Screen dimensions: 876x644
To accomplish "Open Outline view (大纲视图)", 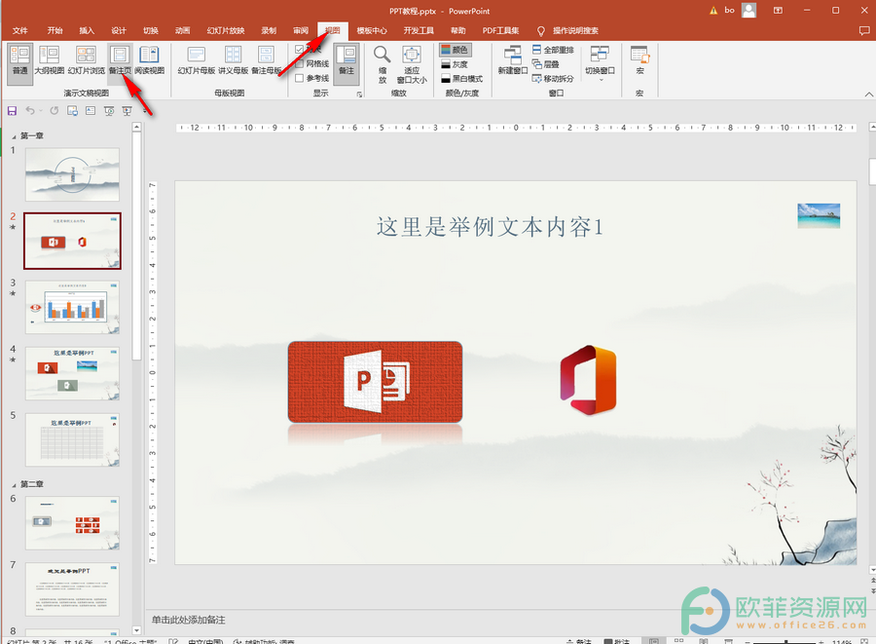I will (x=50, y=61).
